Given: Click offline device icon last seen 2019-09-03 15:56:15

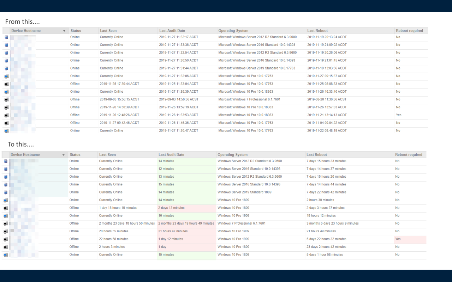Looking at the screenshot, I should (x=6, y=99).
